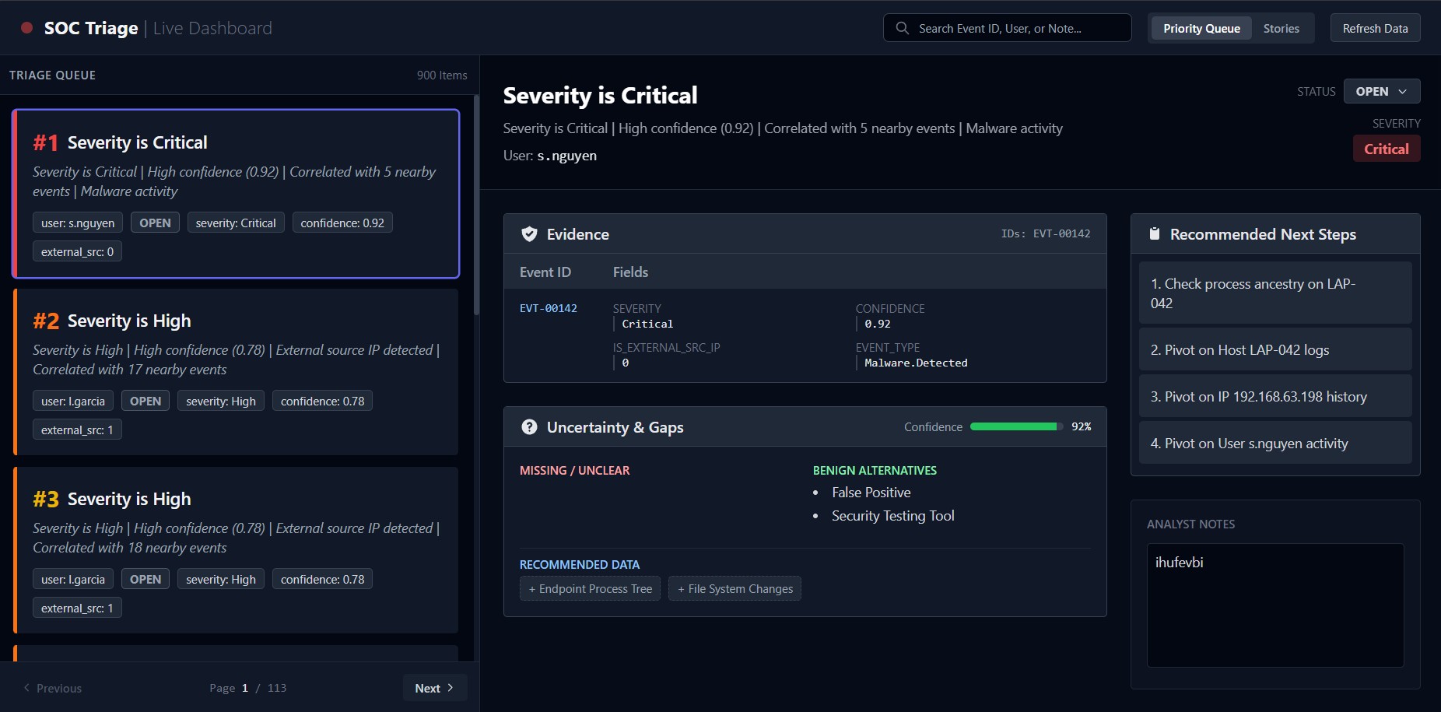This screenshot has height=712, width=1441.
Task: Click the severity: High tag in item #3
Action: pyautogui.click(x=221, y=579)
